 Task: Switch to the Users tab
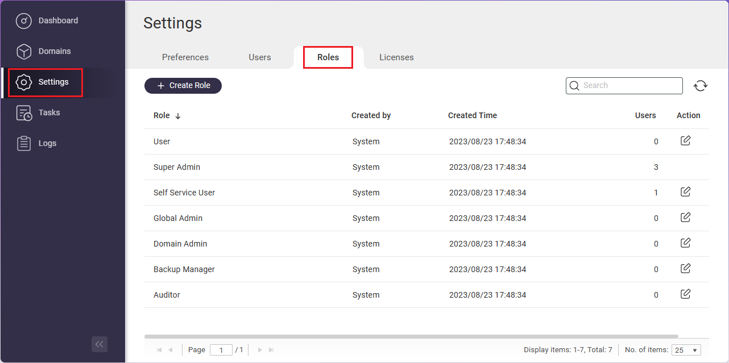pyautogui.click(x=260, y=57)
